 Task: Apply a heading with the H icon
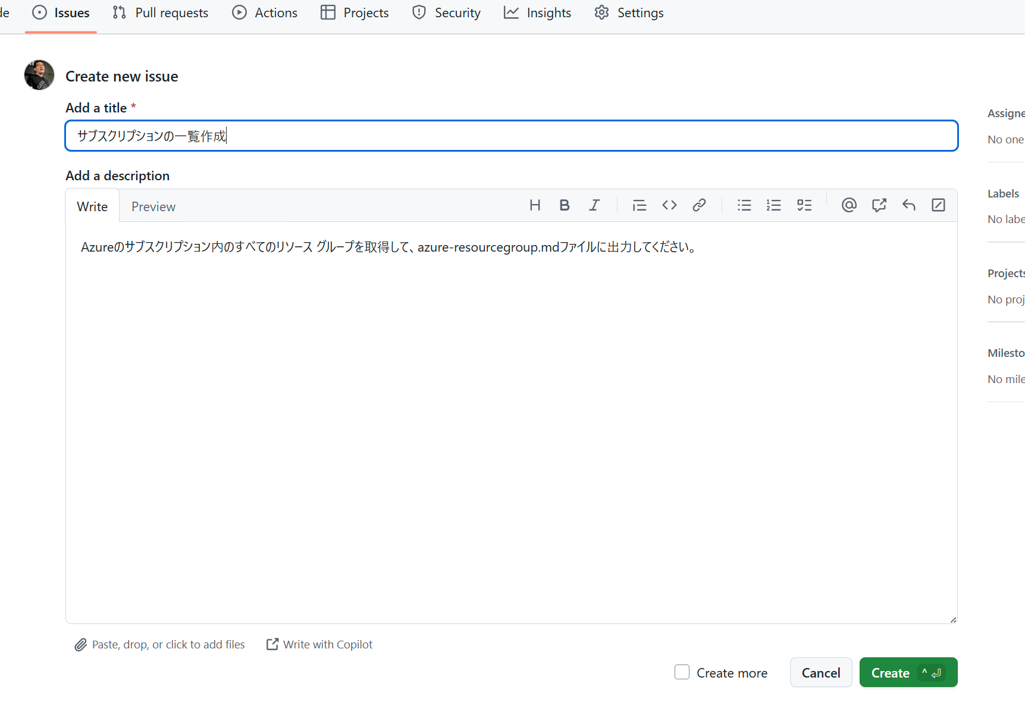coord(534,205)
